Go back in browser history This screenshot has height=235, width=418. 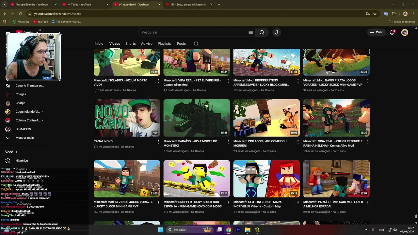coord(5,14)
